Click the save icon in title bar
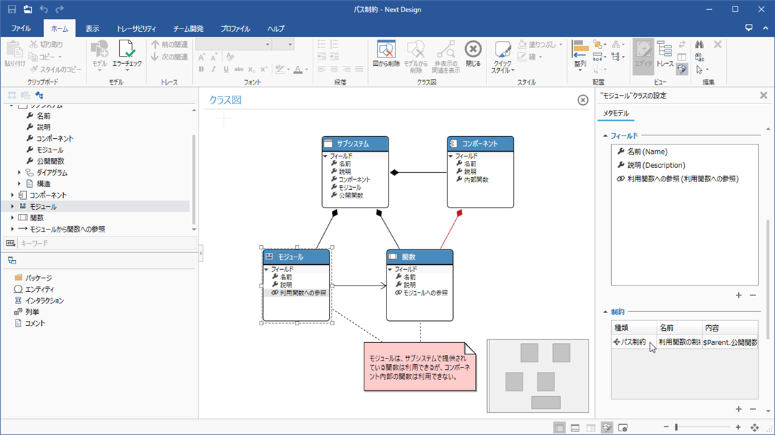This screenshot has height=435, width=775. coord(12,9)
